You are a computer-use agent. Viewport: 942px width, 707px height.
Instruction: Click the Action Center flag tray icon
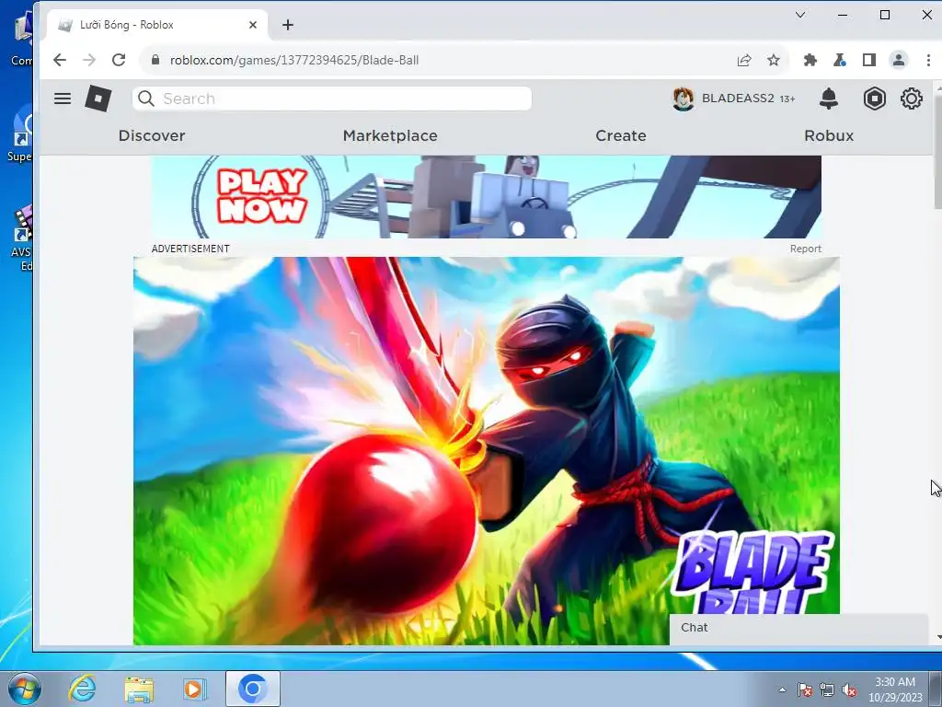point(804,690)
